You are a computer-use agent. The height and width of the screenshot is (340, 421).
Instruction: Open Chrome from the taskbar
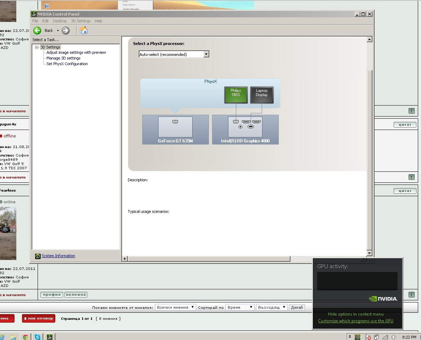pos(26,337)
